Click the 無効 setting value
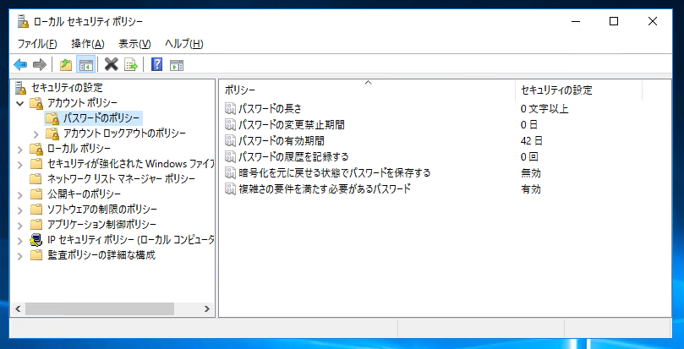This screenshot has width=684, height=349. point(531,172)
